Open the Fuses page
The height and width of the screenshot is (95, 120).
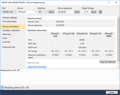click(5, 38)
